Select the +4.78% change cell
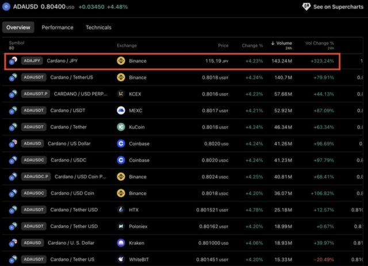 [x=254, y=210]
